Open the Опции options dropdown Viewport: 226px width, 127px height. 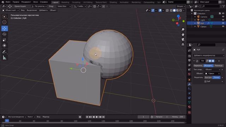tap(181, 6)
